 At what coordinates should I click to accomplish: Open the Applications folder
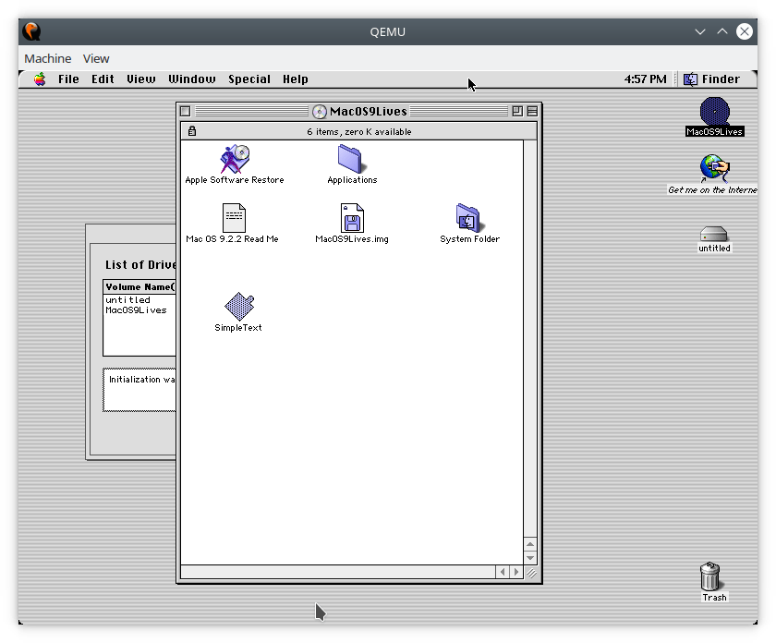tap(352, 159)
